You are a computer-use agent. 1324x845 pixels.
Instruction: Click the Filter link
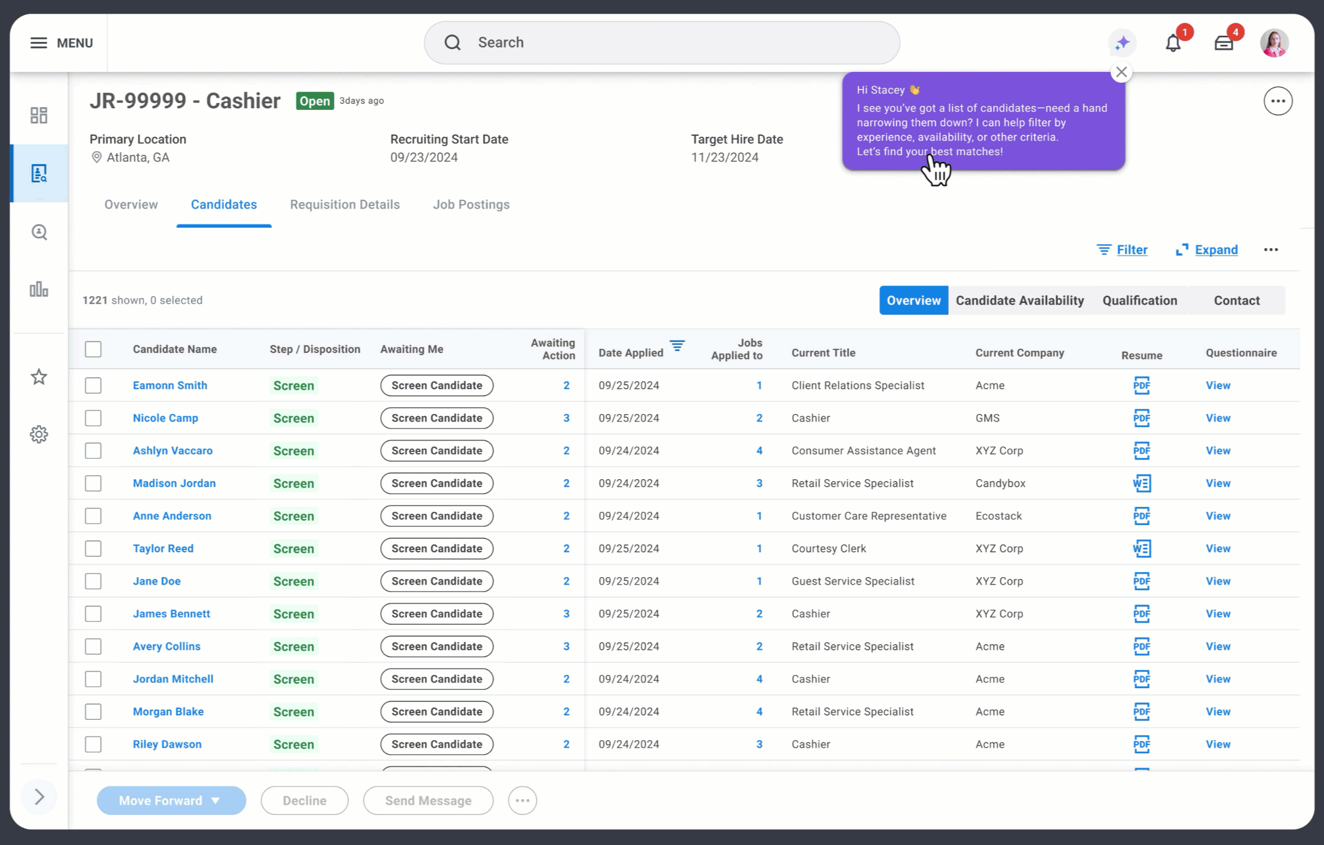(x=1122, y=250)
